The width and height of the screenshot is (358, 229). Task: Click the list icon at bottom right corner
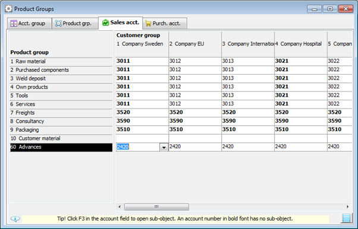pos(346,218)
